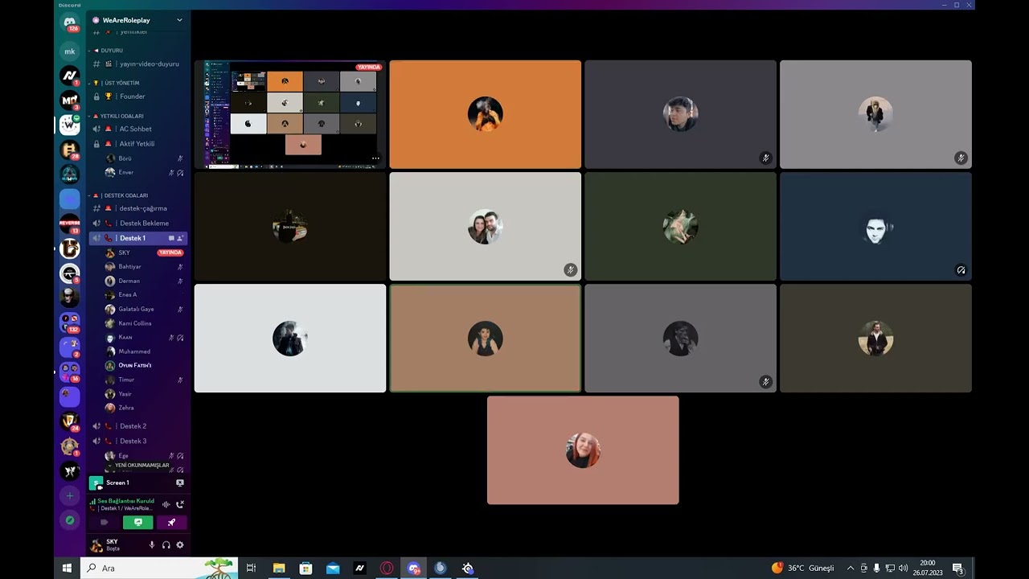Open chat for Destek 1 channel

pos(171,238)
